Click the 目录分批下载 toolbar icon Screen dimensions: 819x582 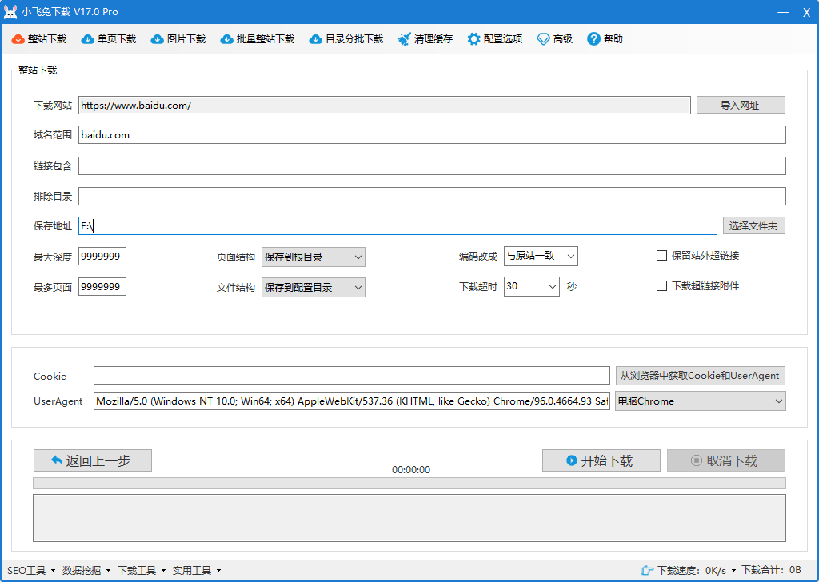pyautogui.click(x=316, y=39)
